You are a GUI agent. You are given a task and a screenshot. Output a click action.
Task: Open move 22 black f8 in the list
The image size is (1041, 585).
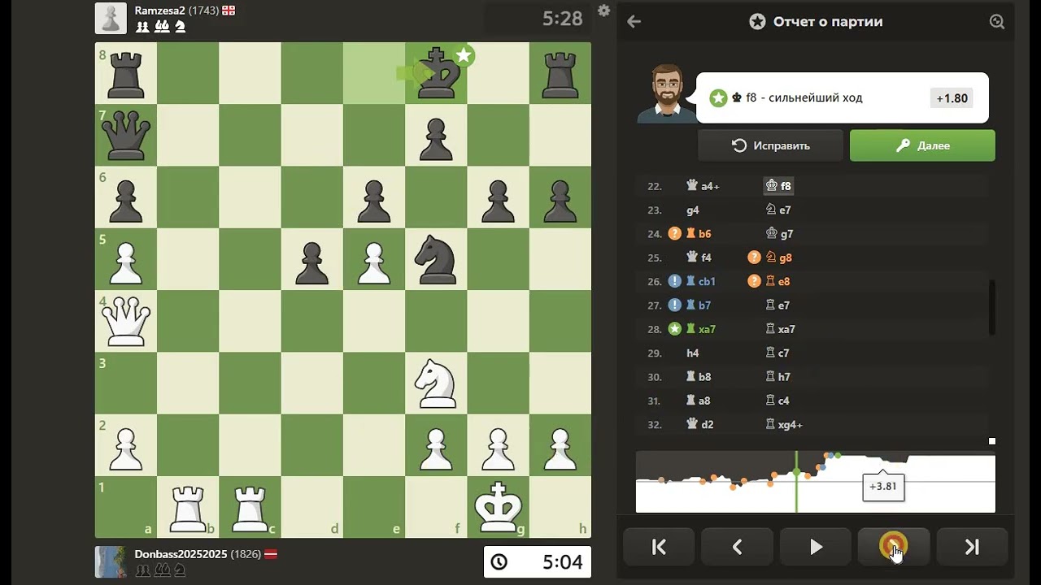click(778, 186)
